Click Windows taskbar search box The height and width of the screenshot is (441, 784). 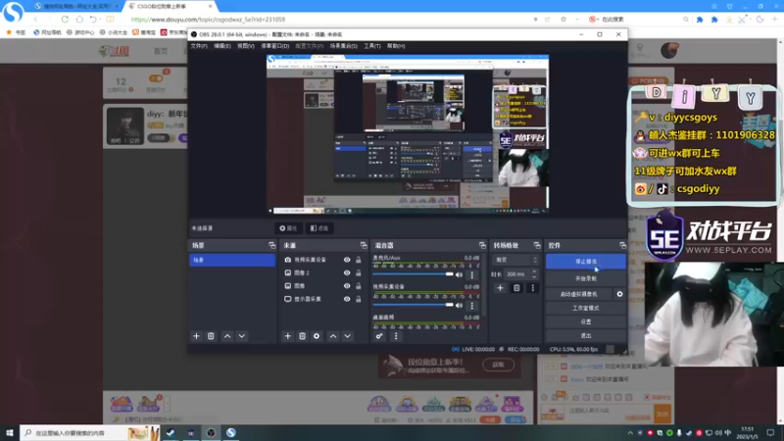[x=90, y=433]
